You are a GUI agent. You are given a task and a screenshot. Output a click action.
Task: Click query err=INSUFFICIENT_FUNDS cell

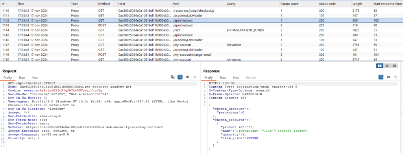pyautogui.click(x=245, y=30)
